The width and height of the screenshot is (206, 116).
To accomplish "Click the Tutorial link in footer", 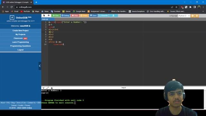I will (14, 105).
